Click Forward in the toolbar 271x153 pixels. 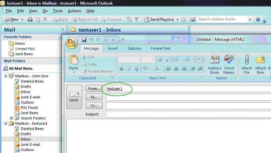[111, 19]
